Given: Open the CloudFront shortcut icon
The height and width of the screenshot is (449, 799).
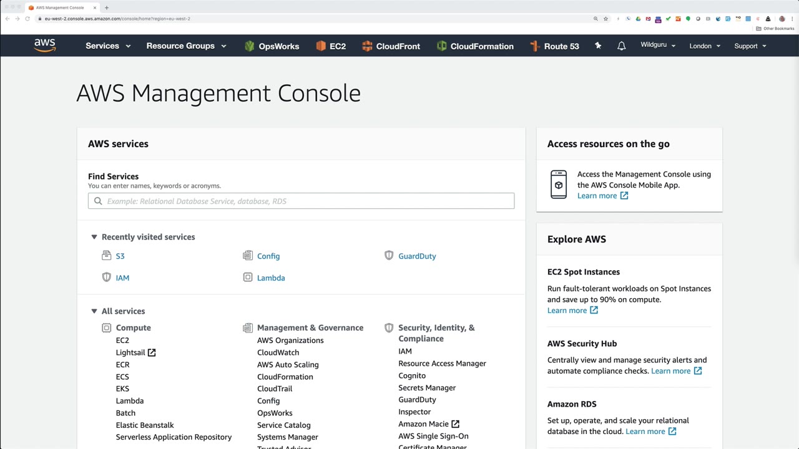Looking at the screenshot, I should [x=367, y=46].
